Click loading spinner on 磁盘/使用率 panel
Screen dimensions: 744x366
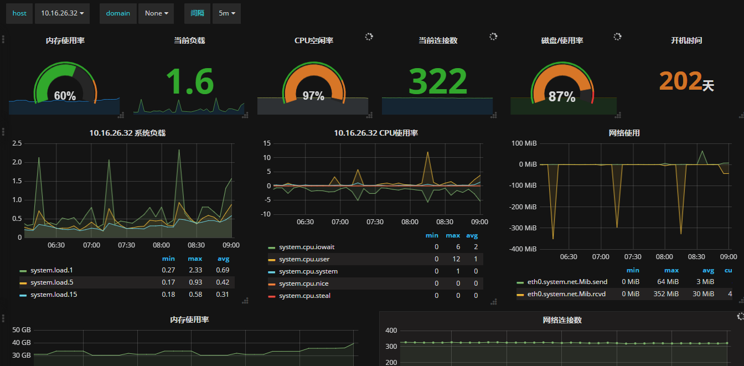[618, 37]
